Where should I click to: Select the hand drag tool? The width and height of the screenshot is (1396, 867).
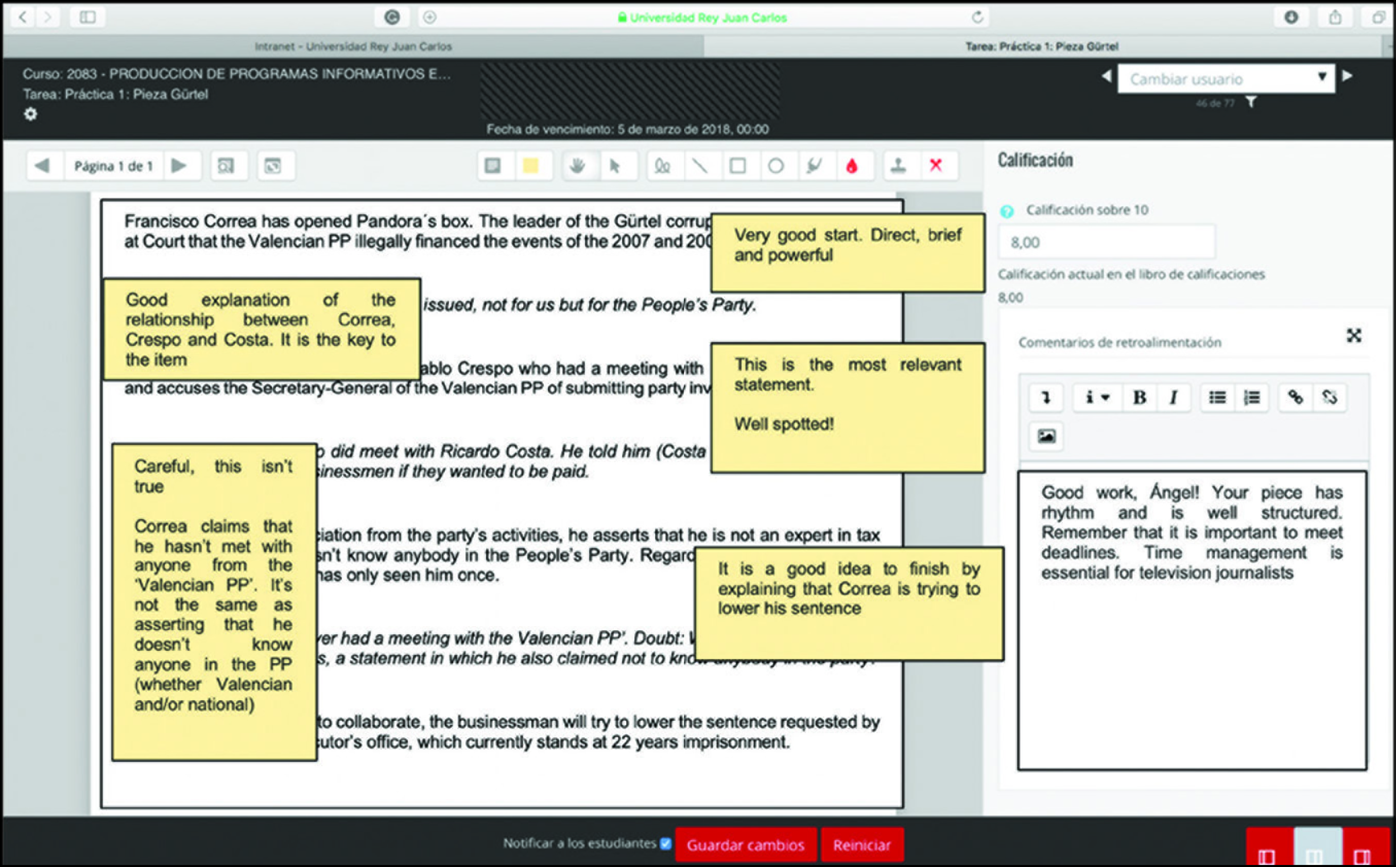click(x=578, y=166)
